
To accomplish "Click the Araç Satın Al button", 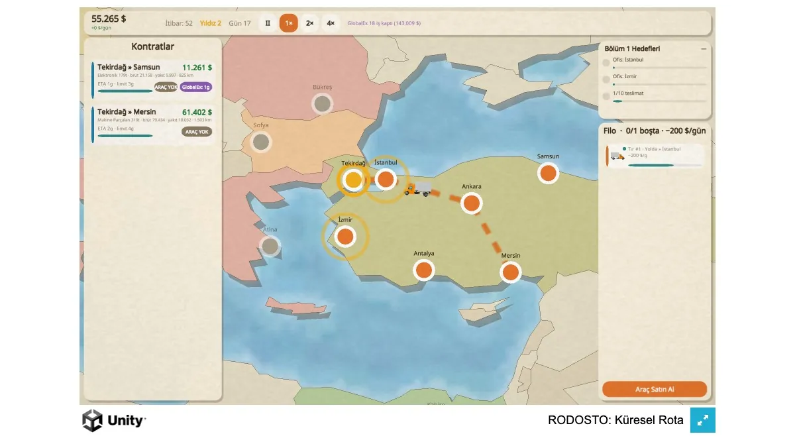I will tap(655, 389).
